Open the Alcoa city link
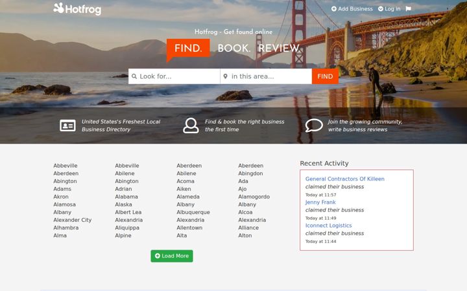 click(x=245, y=212)
